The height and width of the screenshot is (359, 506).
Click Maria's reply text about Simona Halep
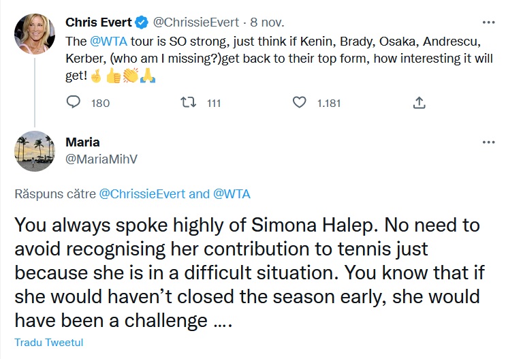(245, 272)
